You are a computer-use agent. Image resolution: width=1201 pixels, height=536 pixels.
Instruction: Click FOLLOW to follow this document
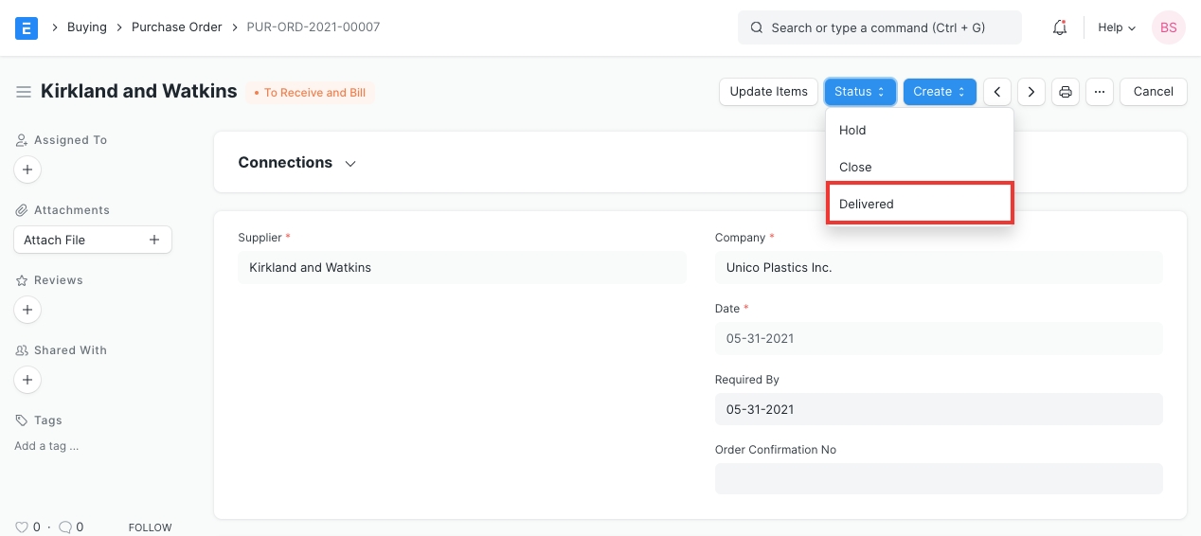[x=150, y=527]
